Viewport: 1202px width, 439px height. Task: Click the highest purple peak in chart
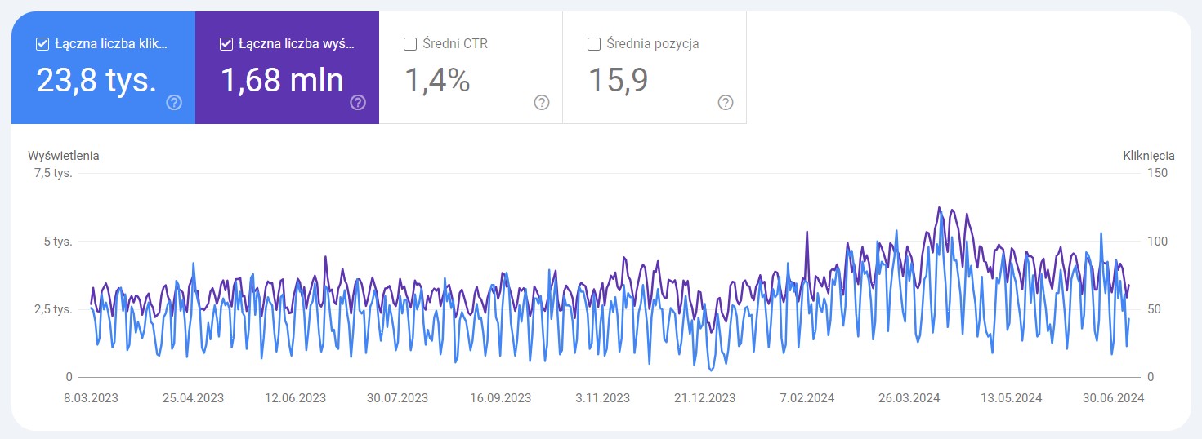point(939,207)
